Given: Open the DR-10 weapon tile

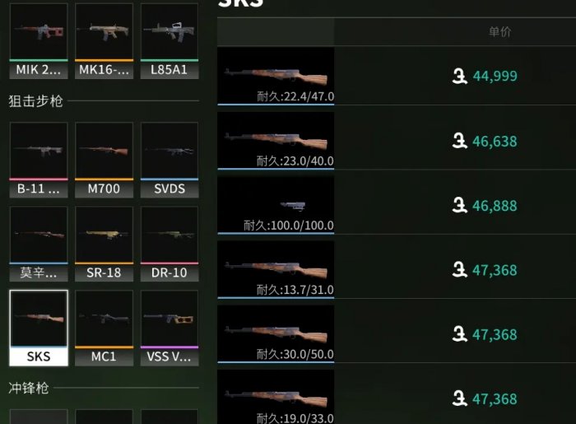Looking at the screenshot, I should tap(170, 244).
